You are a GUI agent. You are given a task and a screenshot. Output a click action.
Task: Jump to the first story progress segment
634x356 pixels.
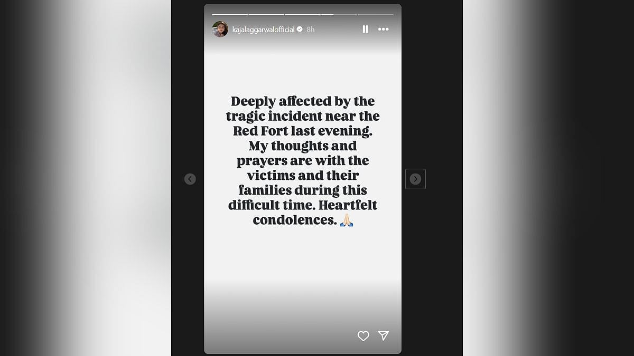click(230, 14)
